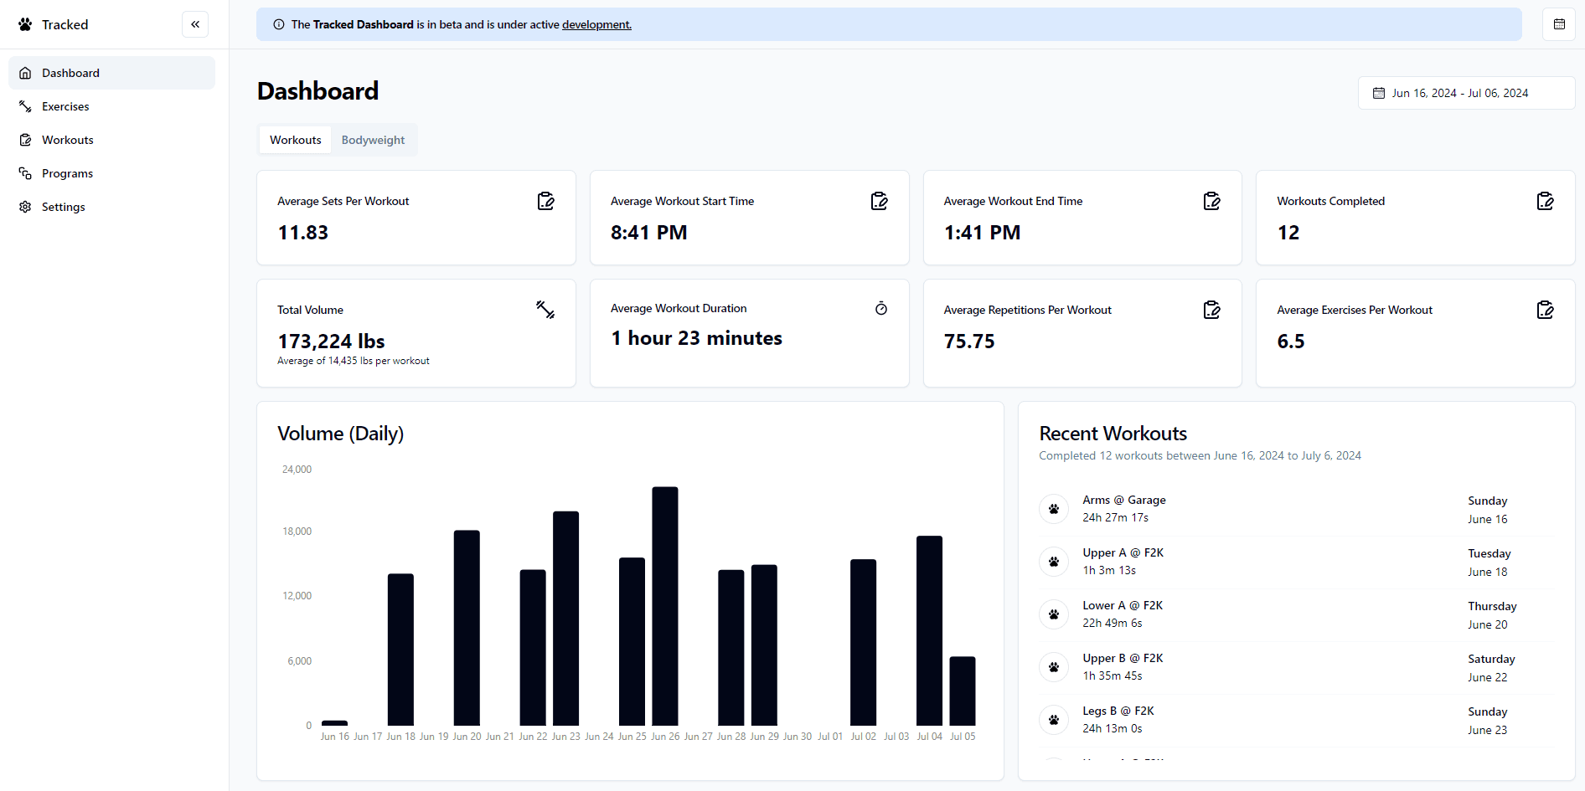Open Programs page from sidebar
The width and height of the screenshot is (1585, 791).
(111, 173)
